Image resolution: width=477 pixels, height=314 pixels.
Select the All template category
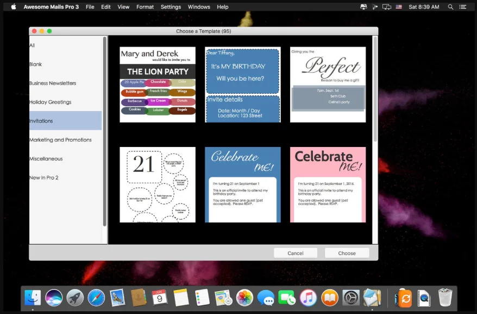66,45
